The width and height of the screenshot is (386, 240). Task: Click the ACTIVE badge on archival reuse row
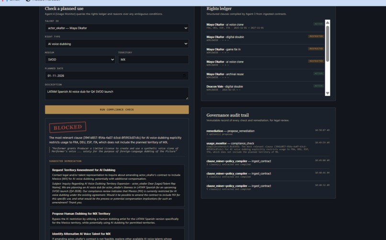(x=318, y=74)
